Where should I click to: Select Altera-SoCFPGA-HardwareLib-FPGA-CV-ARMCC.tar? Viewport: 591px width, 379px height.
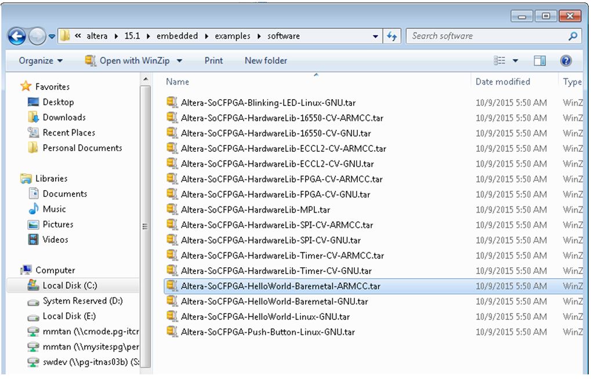[281, 179]
